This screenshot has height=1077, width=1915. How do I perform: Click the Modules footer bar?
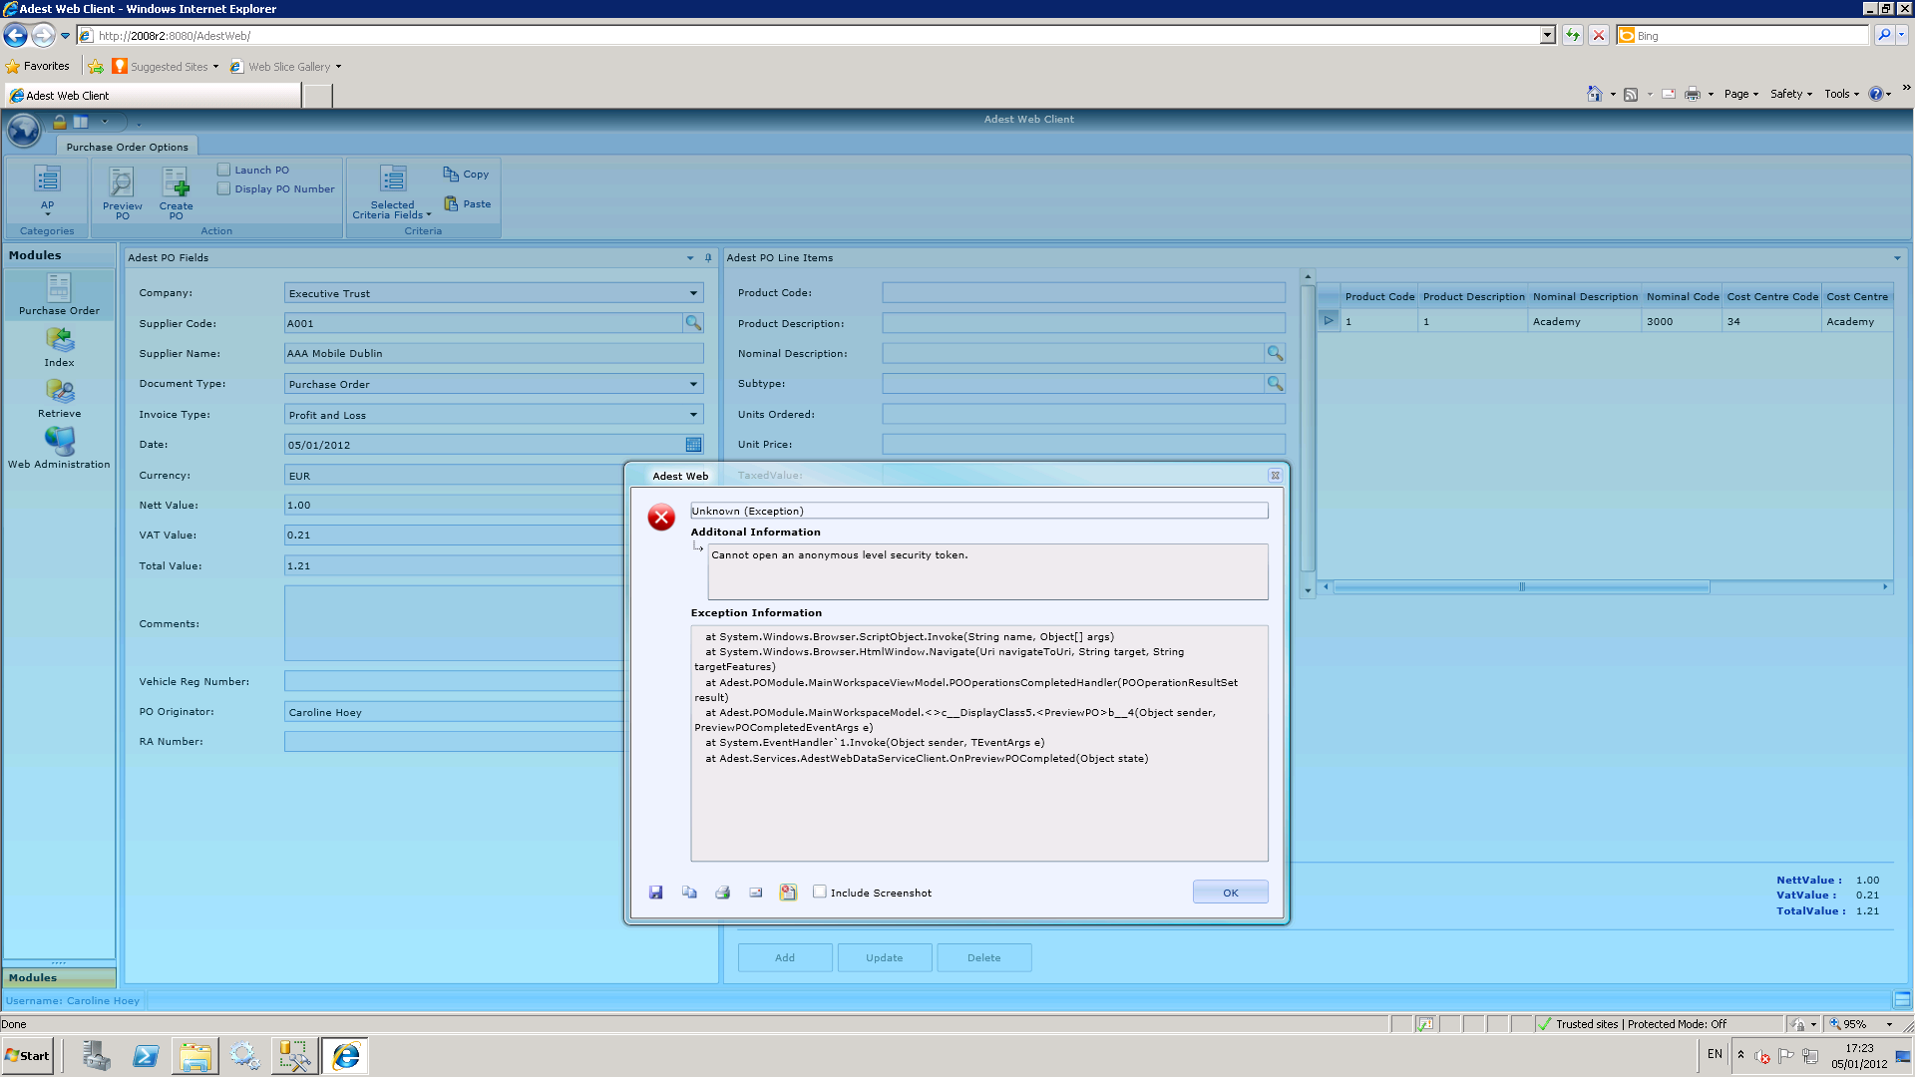[59, 977]
